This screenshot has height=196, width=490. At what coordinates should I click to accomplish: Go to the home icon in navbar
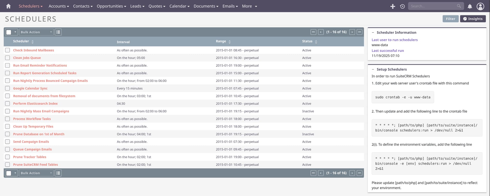(8, 6)
